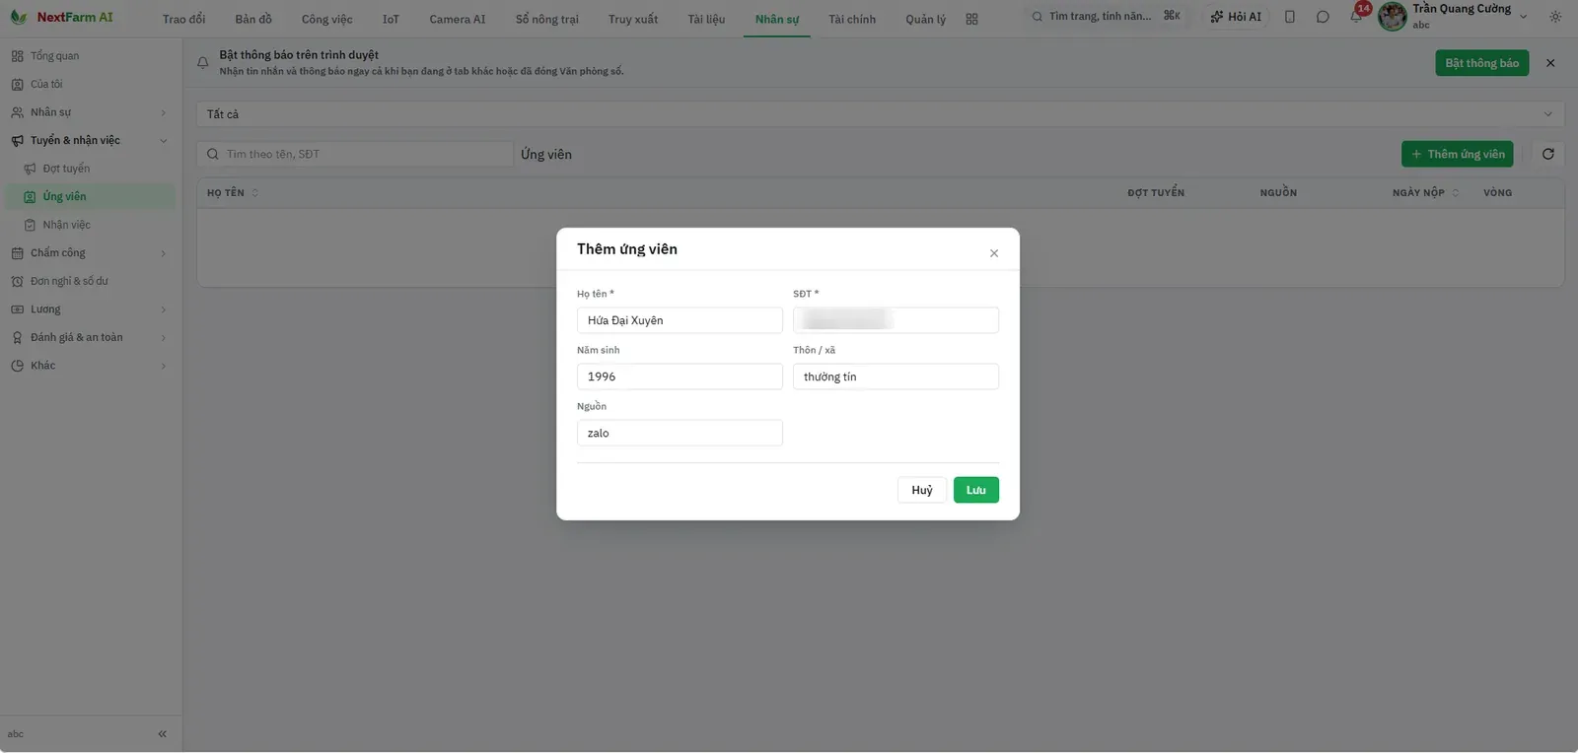Dismiss the browser notification banner

click(1550, 63)
